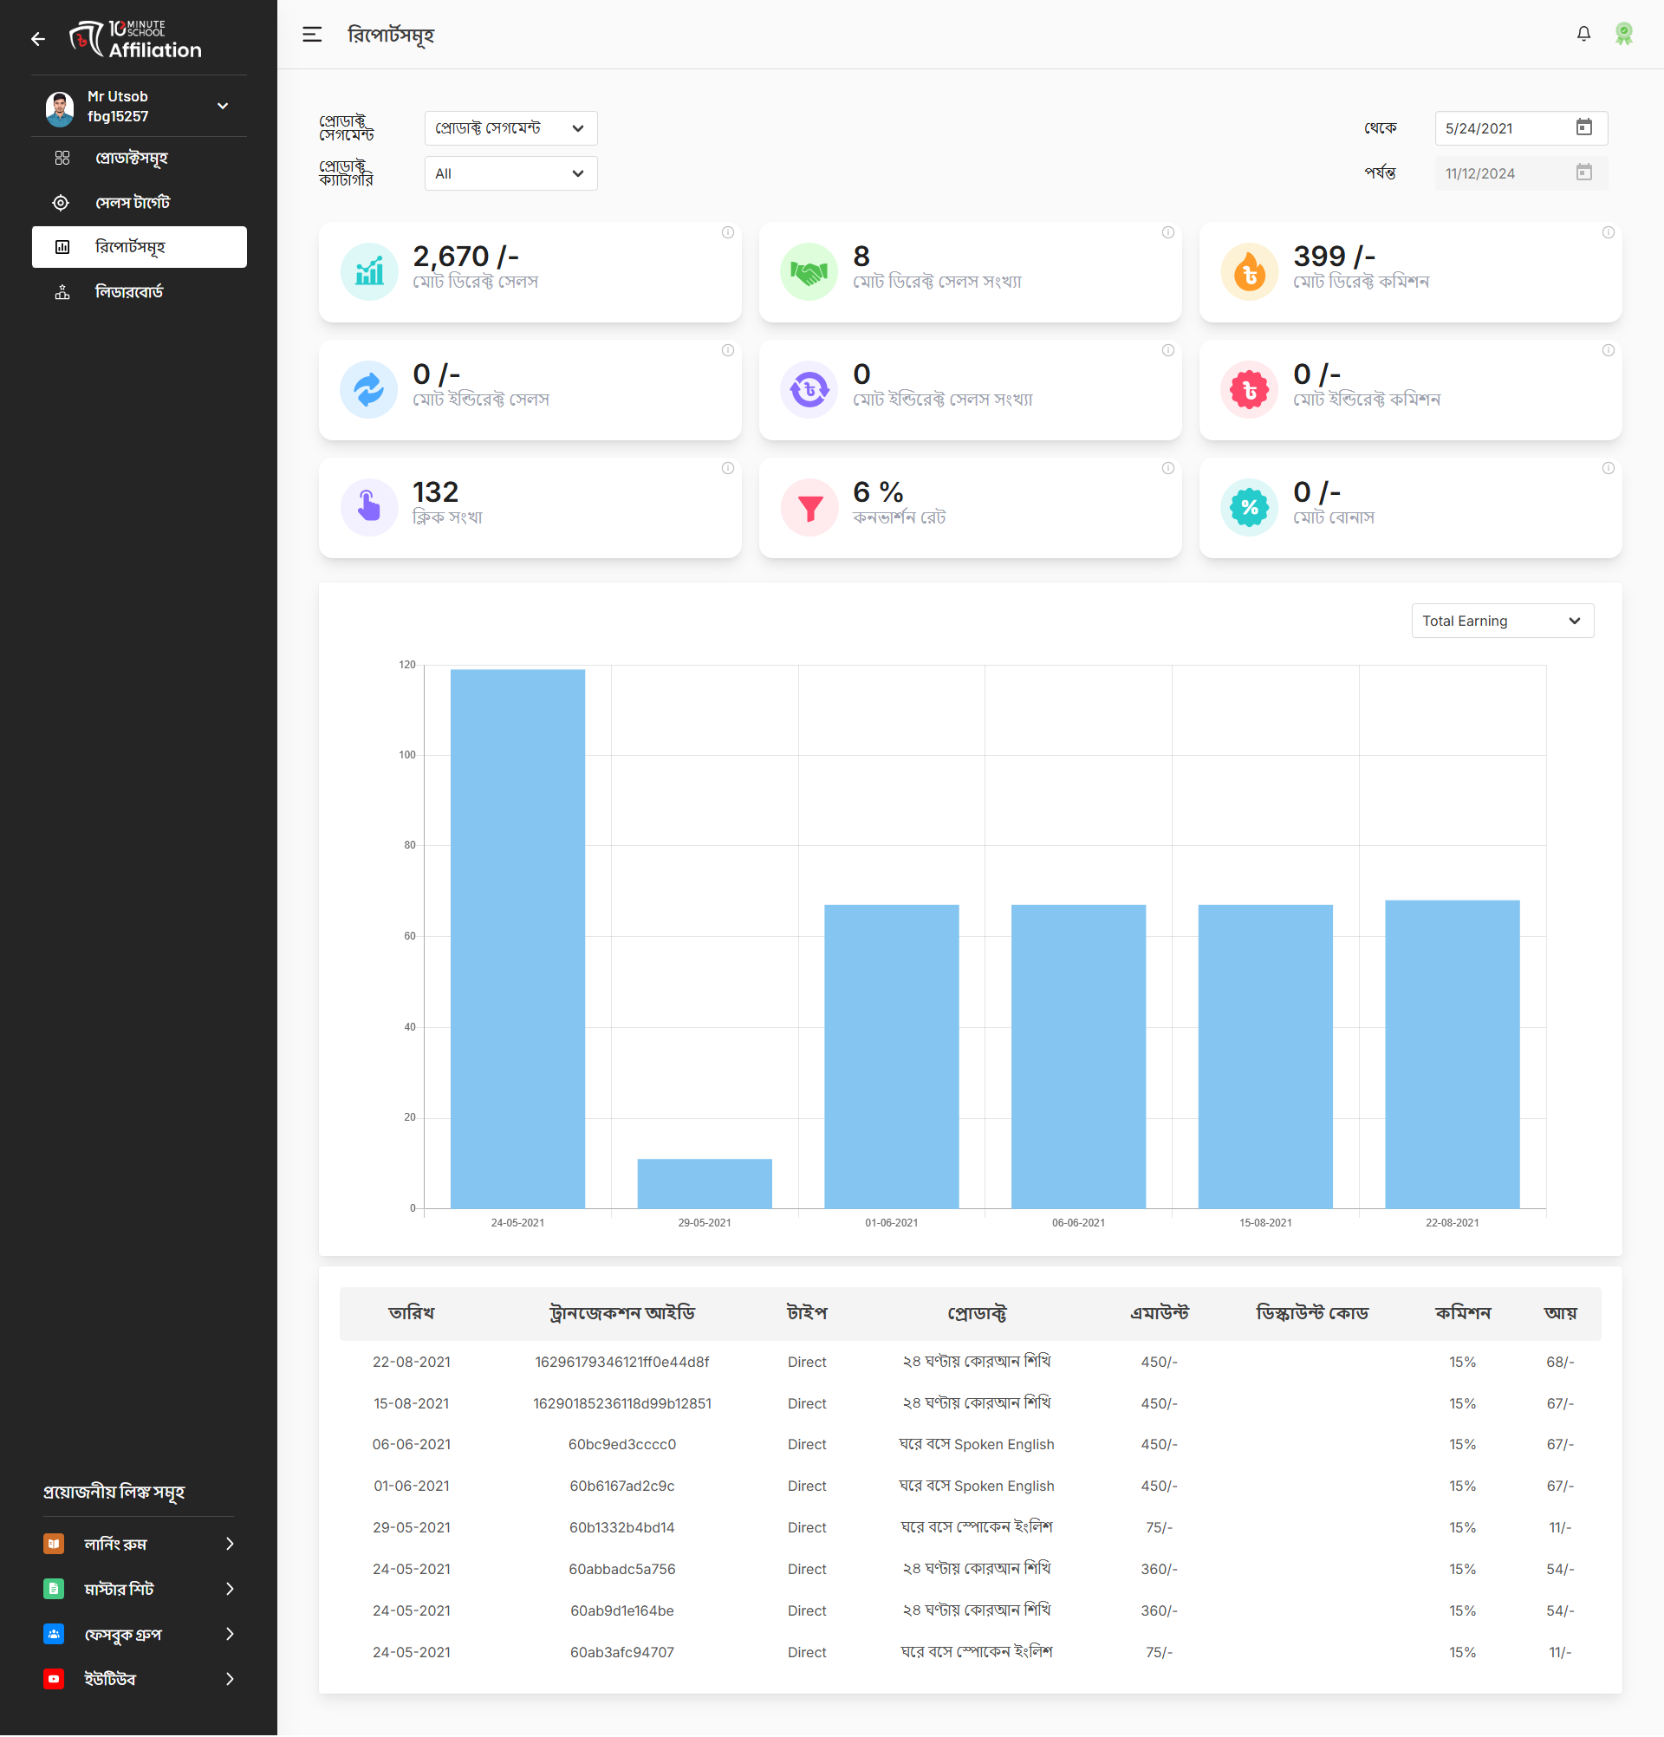Click info icon on মোট ডিরেক্ট কমিশন card
The height and width of the screenshot is (1737, 1664).
point(1608,232)
